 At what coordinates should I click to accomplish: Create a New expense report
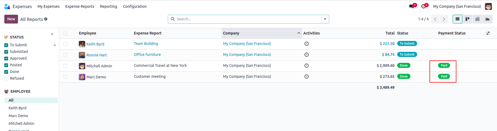11,19
